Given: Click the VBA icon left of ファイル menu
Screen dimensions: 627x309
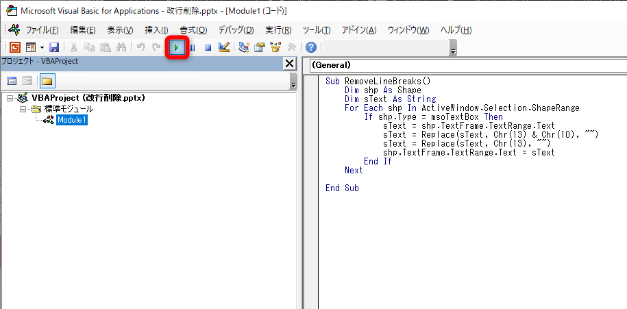Looking at the screenshot, I should click(14, 30).
